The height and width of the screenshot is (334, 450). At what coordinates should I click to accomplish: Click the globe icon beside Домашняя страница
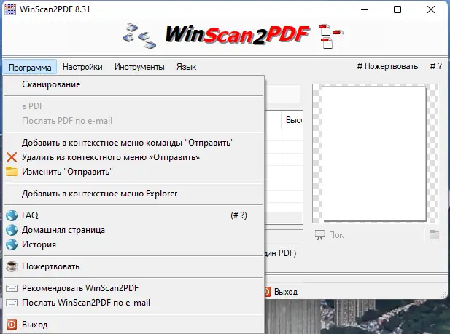coord(12,230)
